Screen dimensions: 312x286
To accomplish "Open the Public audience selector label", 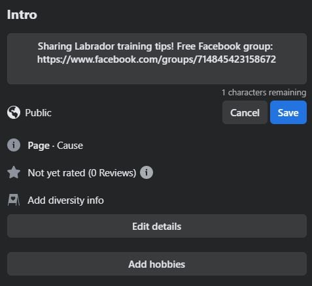I will (38, 113).
